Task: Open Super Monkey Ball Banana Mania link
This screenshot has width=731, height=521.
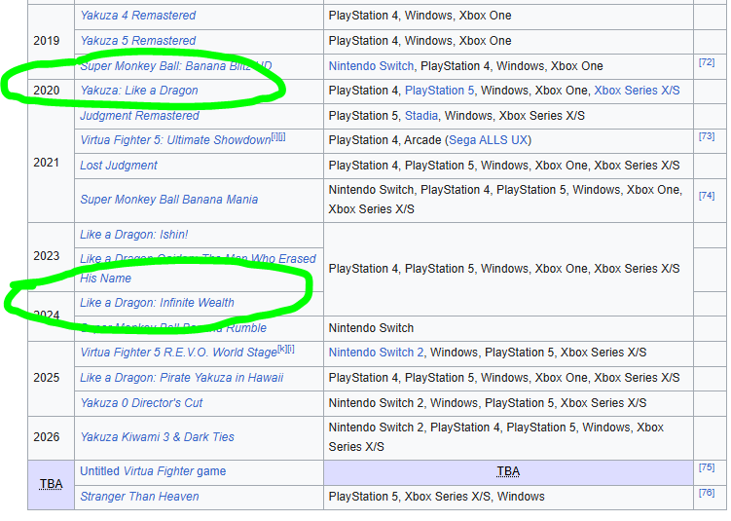Action: [168, 200]
